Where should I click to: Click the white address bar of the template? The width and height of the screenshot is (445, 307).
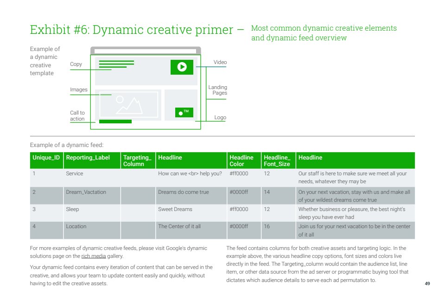click(x=145, y=51)
